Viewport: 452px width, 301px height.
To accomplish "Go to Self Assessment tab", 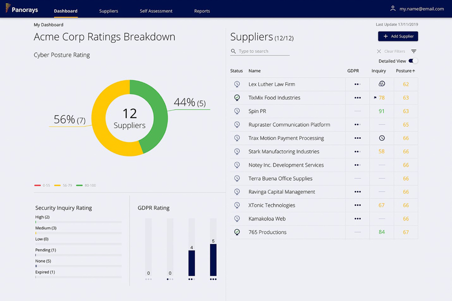I will 156,11.
